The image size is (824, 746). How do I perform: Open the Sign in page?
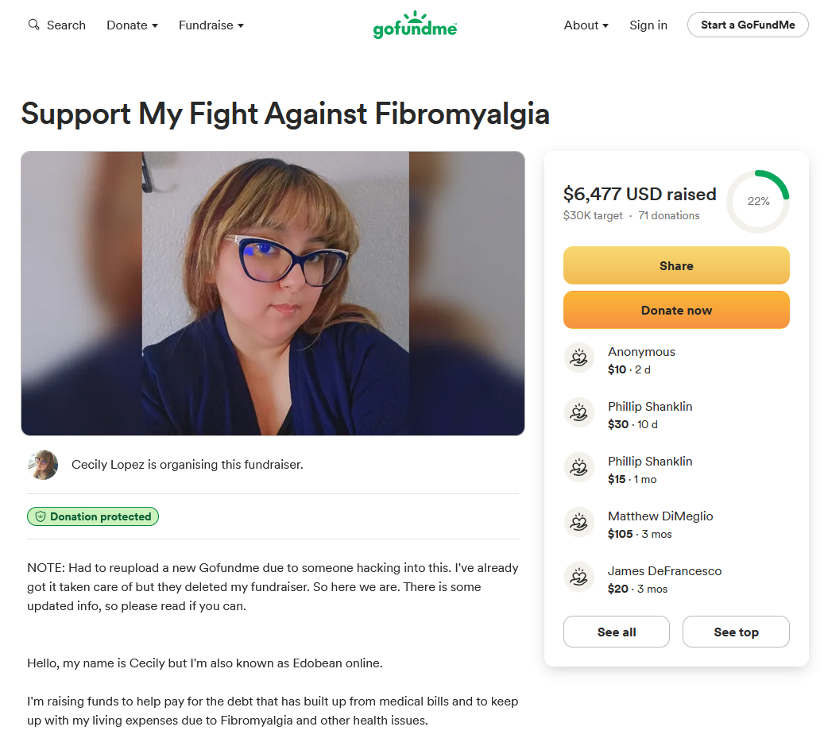pos(648,25)
